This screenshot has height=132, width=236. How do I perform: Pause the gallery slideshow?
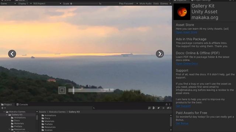(62, 90)
